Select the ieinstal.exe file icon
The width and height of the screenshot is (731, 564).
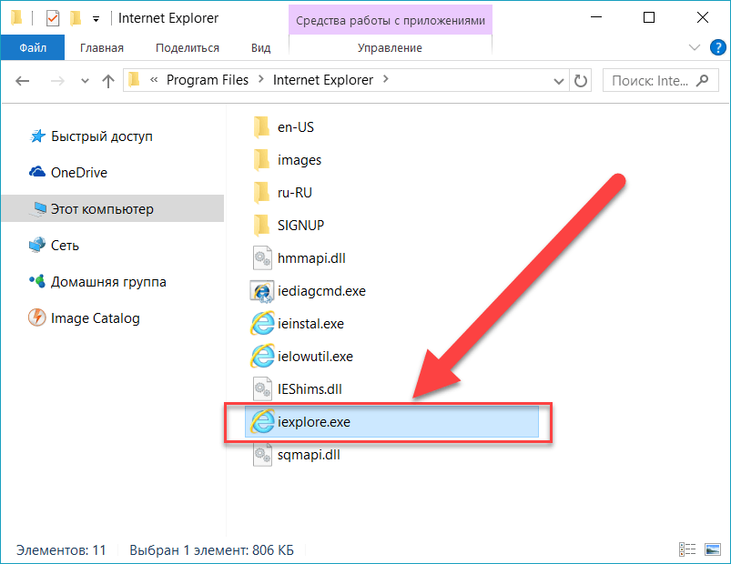click(x=262, y=324)
